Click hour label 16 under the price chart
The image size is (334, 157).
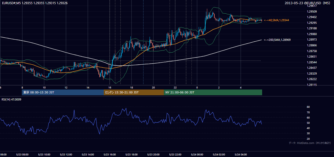pyautogui.click(x=110, y=87)
